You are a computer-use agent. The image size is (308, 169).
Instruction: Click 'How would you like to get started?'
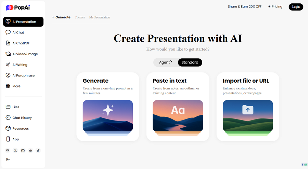[178, 49]
